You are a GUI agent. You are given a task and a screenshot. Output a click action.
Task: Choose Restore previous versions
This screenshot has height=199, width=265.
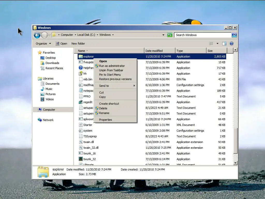115,79
